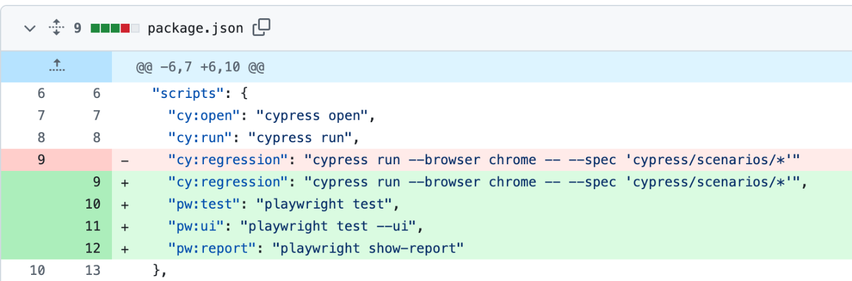Viewport: 852px width, 281px height.
Task: Click the added "pw:report" line
Action: [x=482, y=248]
